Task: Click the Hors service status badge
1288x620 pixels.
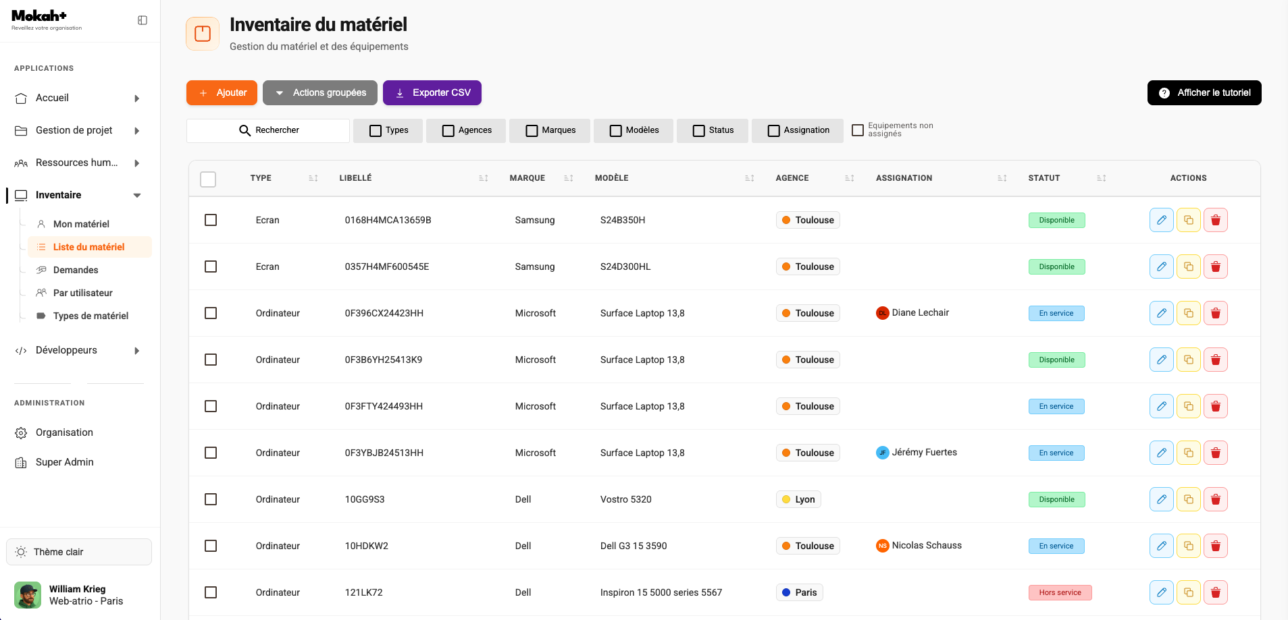Action: [x=1060, y=592]
